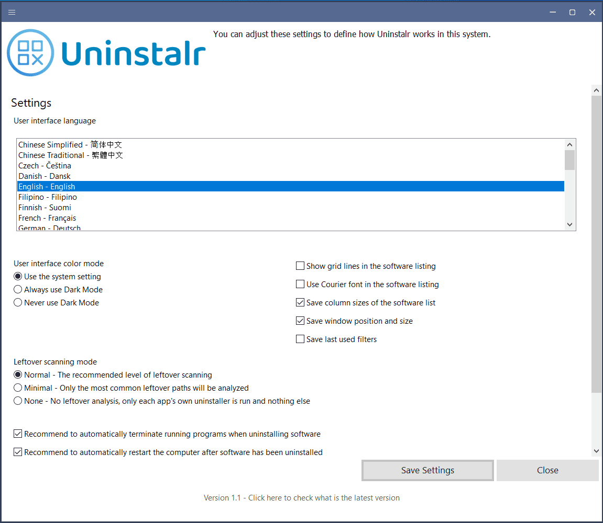603x523 pixels.
Task: Choose Use the system setting color mode
Action: click(x=57, y=277)
